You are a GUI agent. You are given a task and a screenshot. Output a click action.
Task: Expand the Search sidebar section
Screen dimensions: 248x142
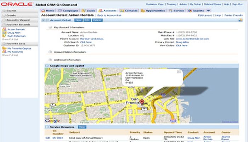pyautogui.click(x=4, y=11)
